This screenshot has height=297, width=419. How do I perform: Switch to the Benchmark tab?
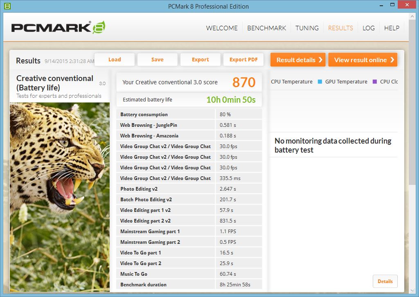coord(266,28)
